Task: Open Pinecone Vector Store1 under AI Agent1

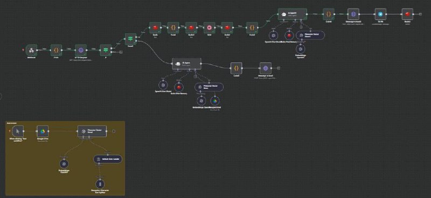Action: pyautogui.click(x=310, y=36)
